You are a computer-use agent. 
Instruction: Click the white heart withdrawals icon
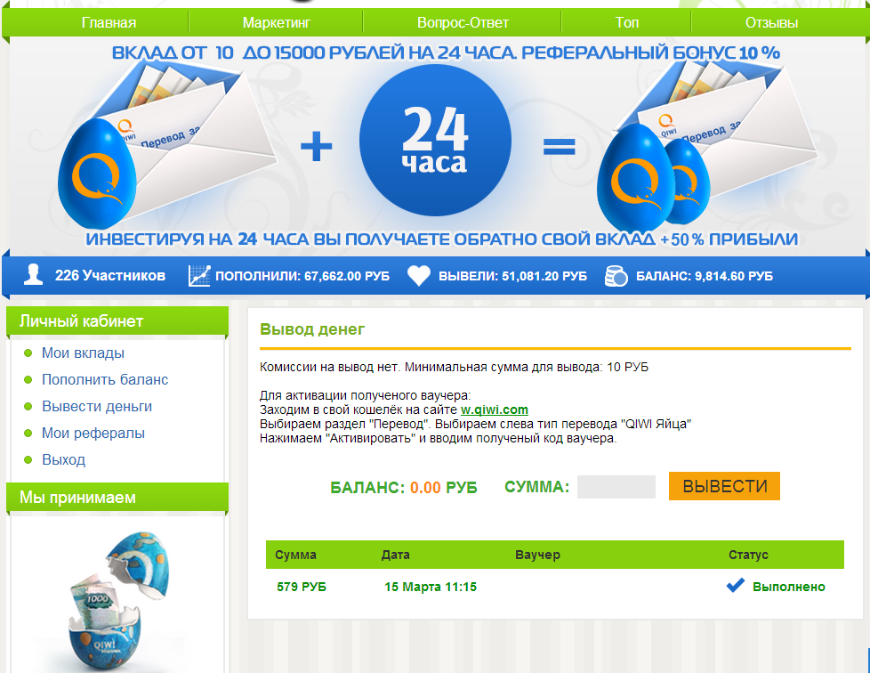(x=418, y=275)
